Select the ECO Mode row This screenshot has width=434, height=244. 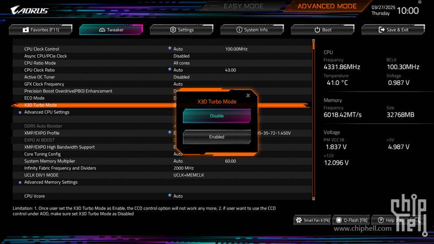[x=162, y=98]
